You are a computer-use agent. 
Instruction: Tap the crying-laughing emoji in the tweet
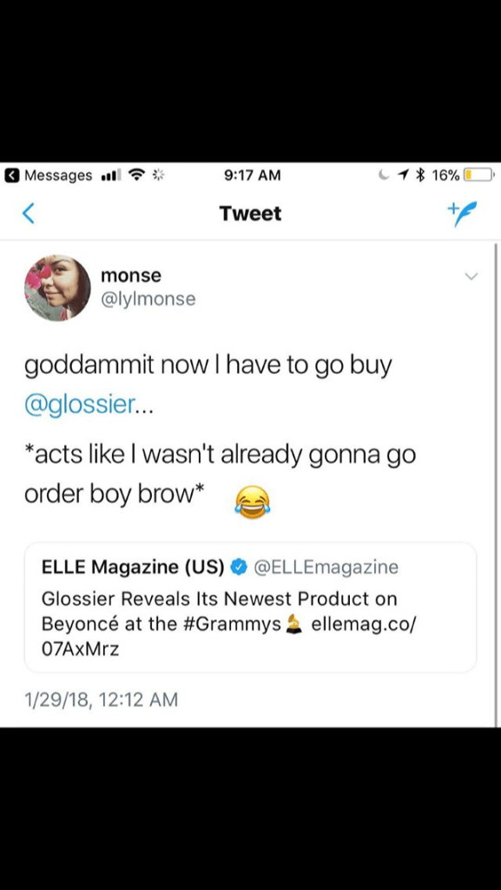(252, 501)
